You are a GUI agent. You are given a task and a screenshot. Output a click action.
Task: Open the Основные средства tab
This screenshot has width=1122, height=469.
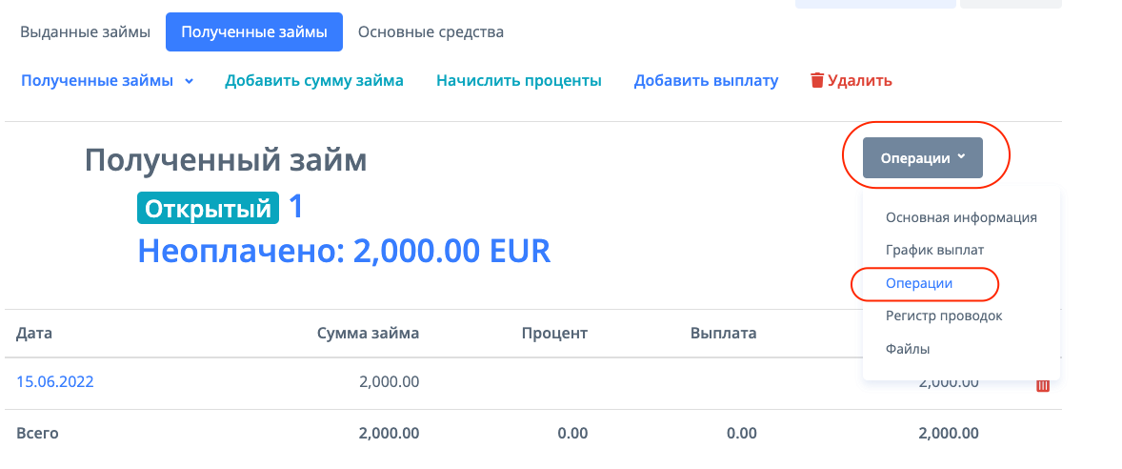pyautogui.click(x=431, y=32)
